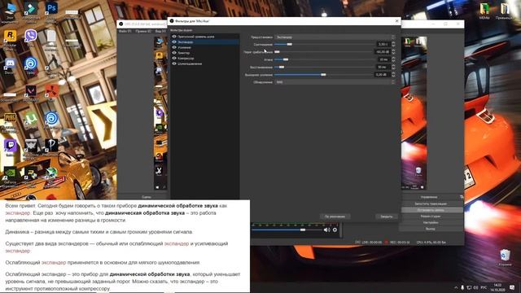Screen dimensions: 521x293
Task: Disable the Лимитер filter via eye icon
Action: tap(174, 53)
